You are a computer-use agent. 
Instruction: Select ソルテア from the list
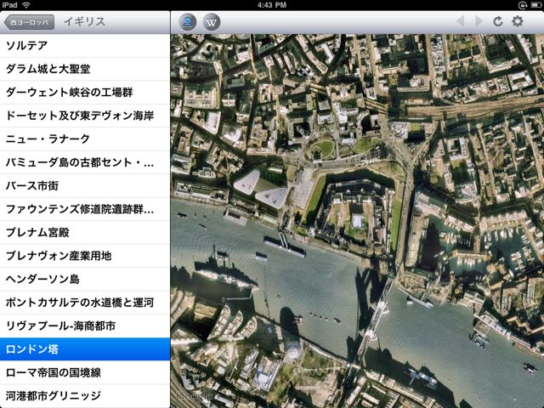click(x=85, y=45)
